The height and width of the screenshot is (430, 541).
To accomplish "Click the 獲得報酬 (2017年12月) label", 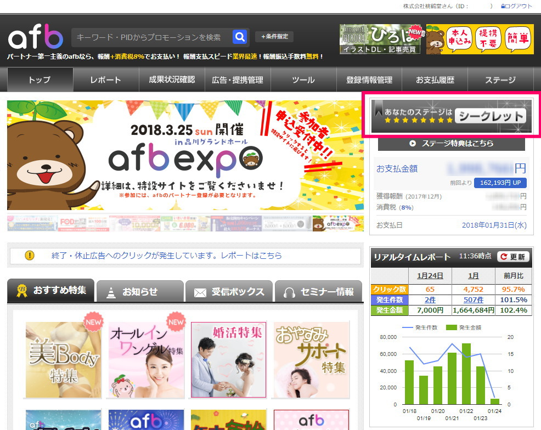I will [409, 196].
